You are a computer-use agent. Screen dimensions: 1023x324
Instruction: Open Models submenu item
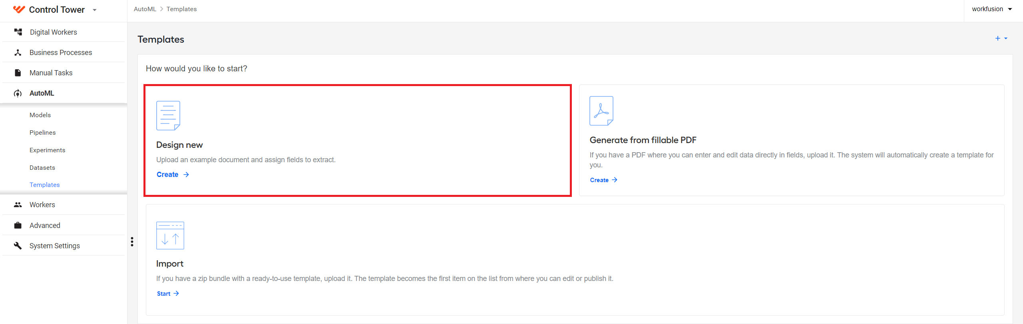click(40, 115)
